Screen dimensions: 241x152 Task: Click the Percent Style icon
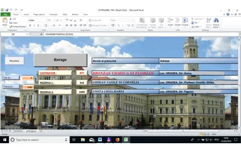119,25
